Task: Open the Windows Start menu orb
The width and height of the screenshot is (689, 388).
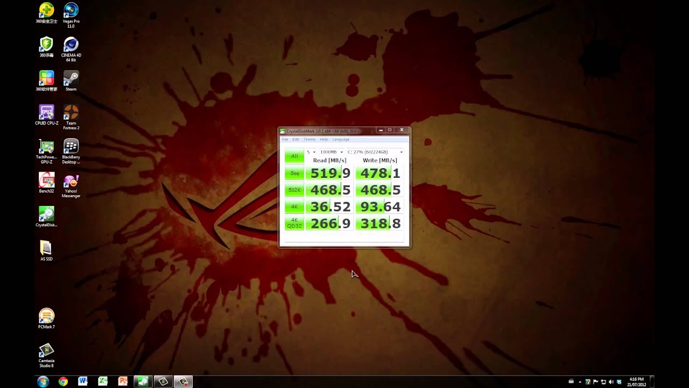Action: click(x=43, y=382)
